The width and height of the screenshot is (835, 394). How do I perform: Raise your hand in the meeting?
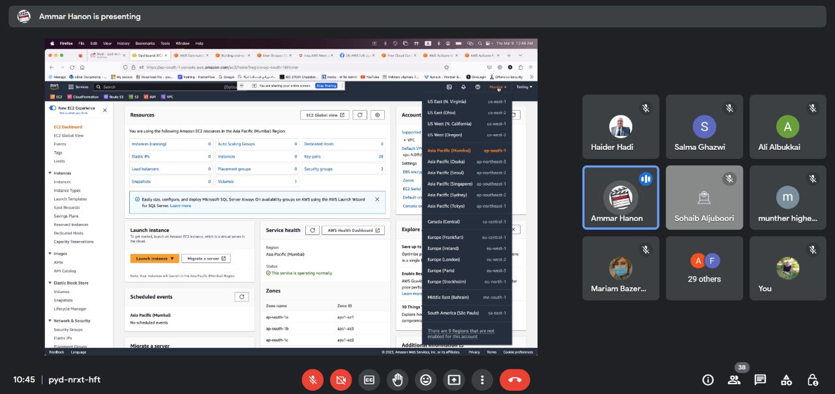[x=397, y=380]
